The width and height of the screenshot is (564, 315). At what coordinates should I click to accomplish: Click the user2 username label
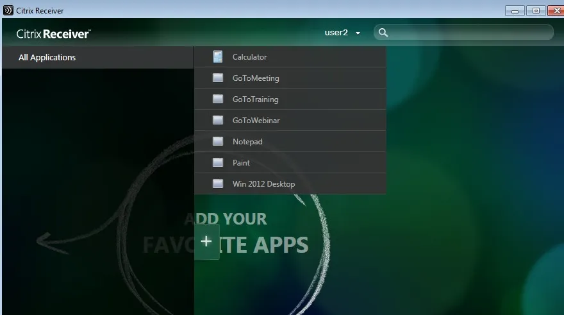(x=336, y=33)
